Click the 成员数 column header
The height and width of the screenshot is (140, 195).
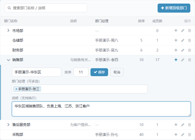click(x=157, y=21)
